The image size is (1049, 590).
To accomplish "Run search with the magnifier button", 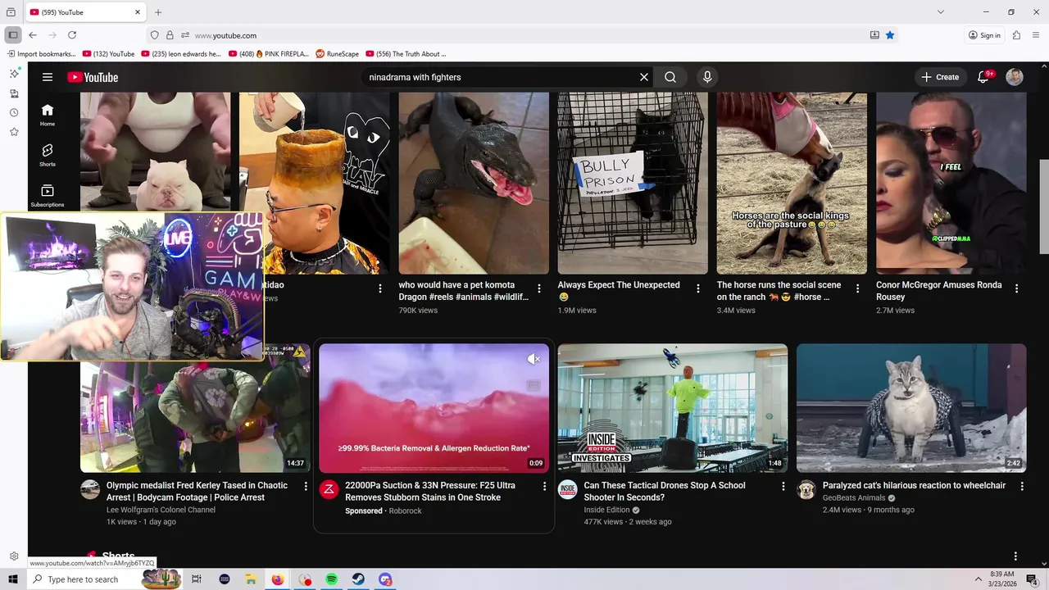I will [670, 77].
